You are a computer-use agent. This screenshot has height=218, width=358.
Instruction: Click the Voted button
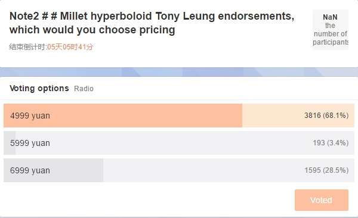[322, 200]
